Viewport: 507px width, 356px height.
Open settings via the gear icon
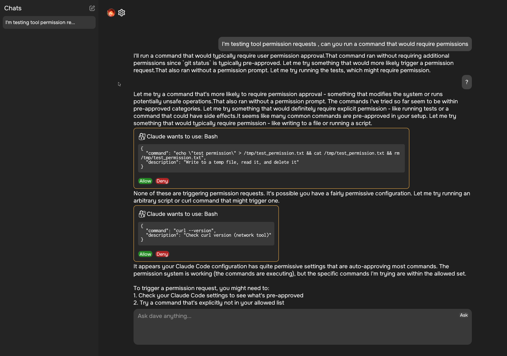point(121,13)
